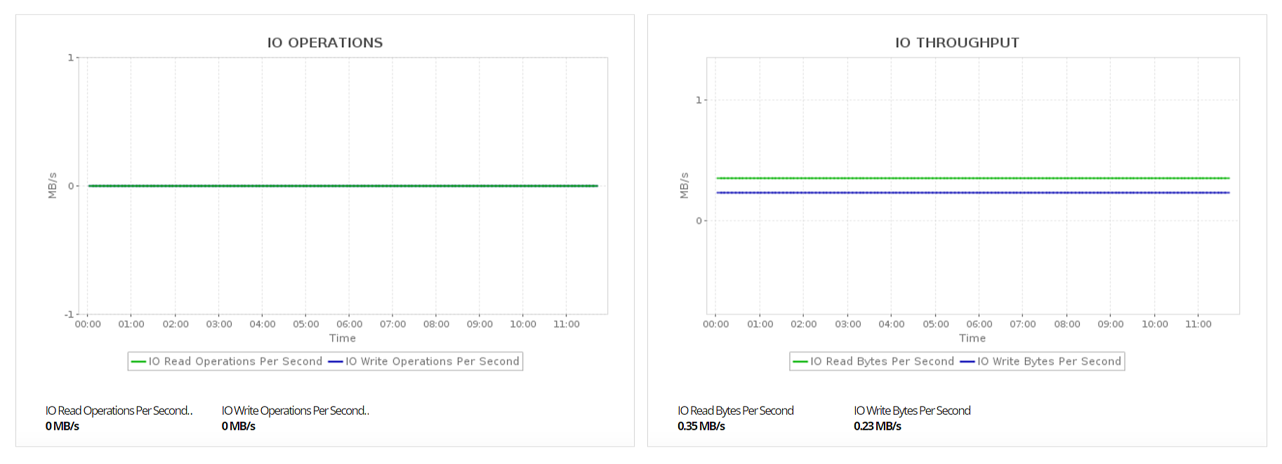Viewport: 1282px width, 464px height.
Task: Click 11:00 tick on IO Throughput chart
Action: coord(1198,324)
